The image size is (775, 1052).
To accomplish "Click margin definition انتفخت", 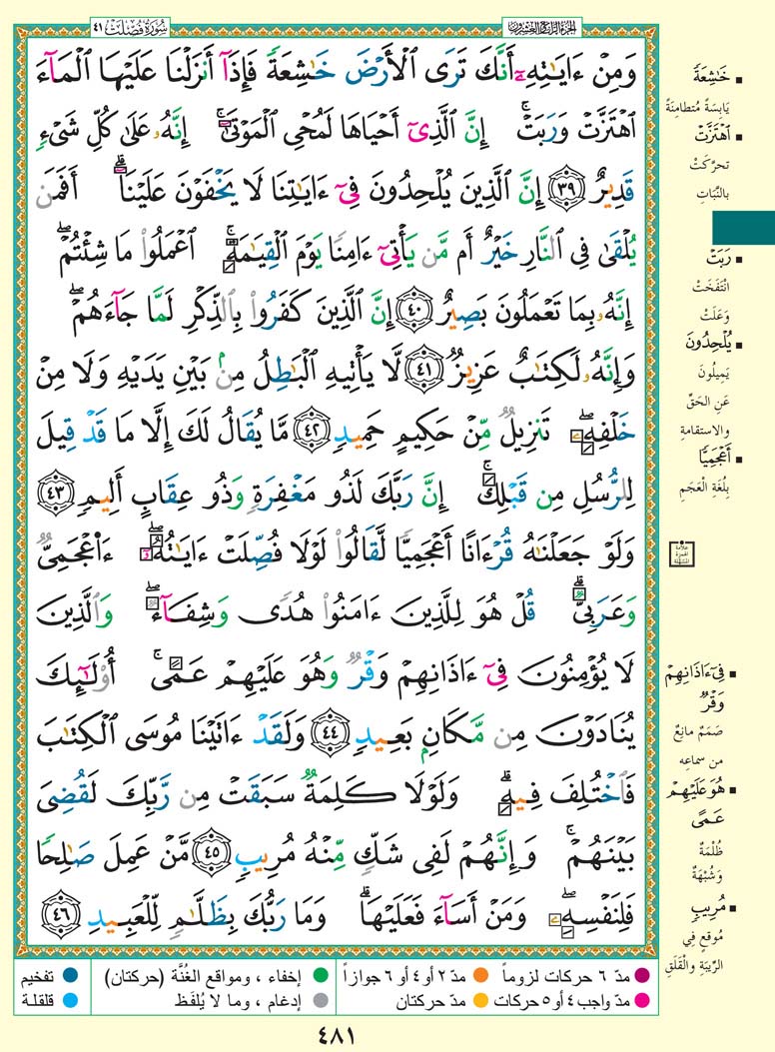I will (712, 287).
